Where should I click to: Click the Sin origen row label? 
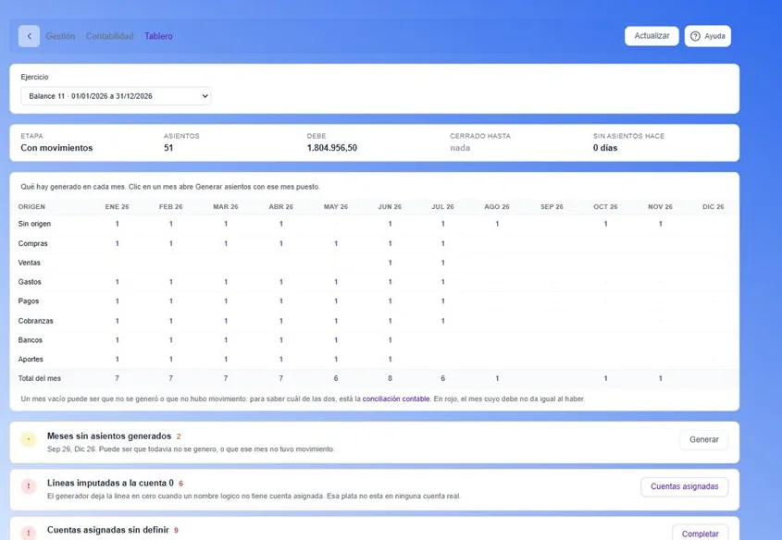(34, 224)
